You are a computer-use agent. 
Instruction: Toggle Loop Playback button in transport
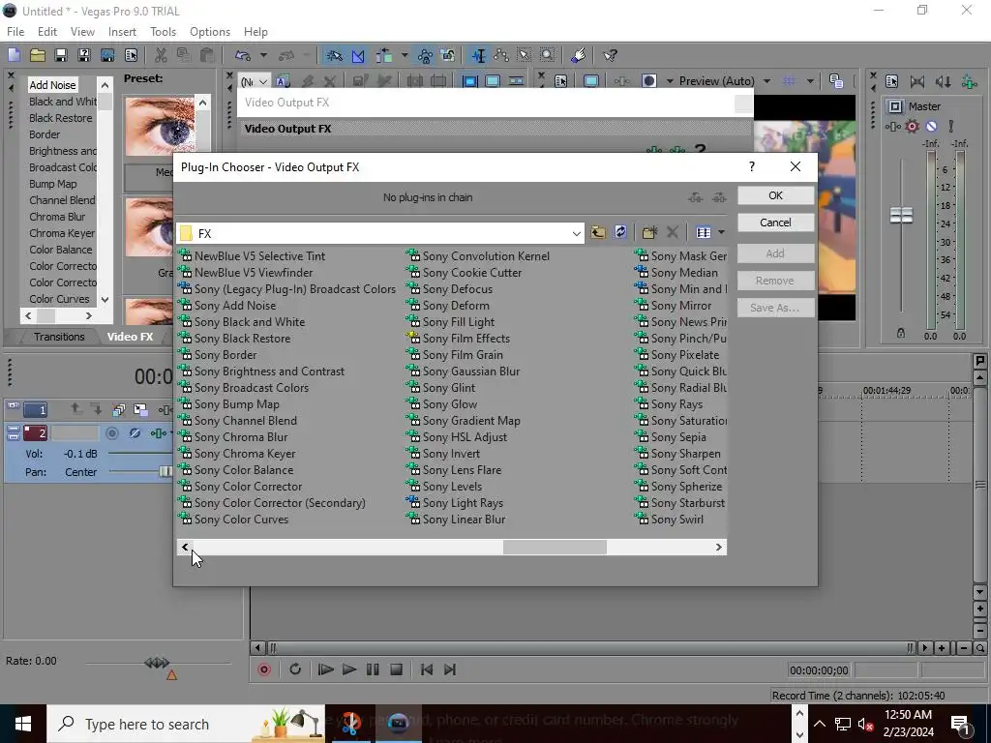coord(295,669)
